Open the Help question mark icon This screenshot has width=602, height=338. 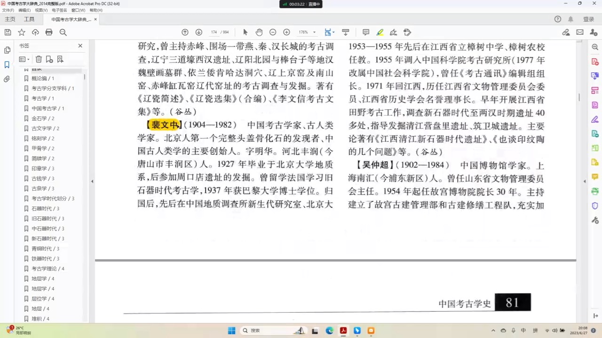click(x=558, y=19)
